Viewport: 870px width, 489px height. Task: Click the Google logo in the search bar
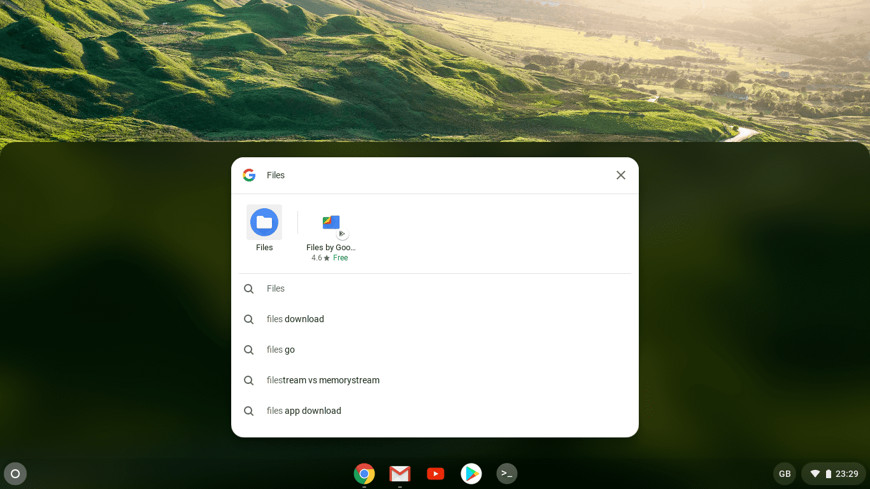tap(248, 174)
